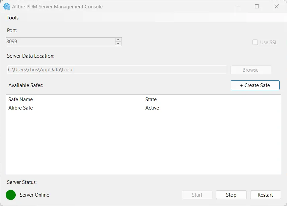The height and width of the screenshot is (206, 287).
Task: Click the Start server button
Action: tap(197, 195)
